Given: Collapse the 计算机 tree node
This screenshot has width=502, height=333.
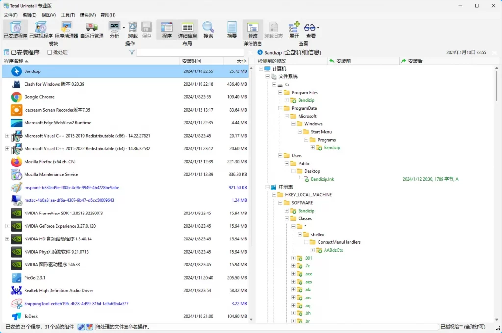Looking at the screenshot, I should tap(261, 69).
